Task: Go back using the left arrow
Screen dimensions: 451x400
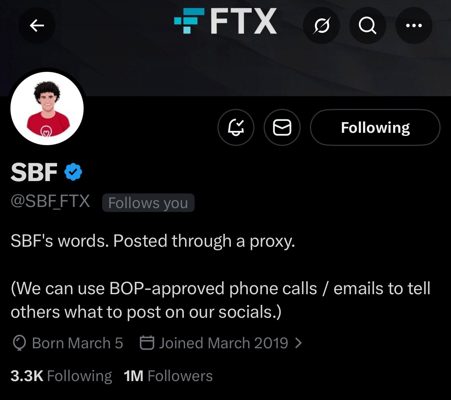Action: (37, 26)
